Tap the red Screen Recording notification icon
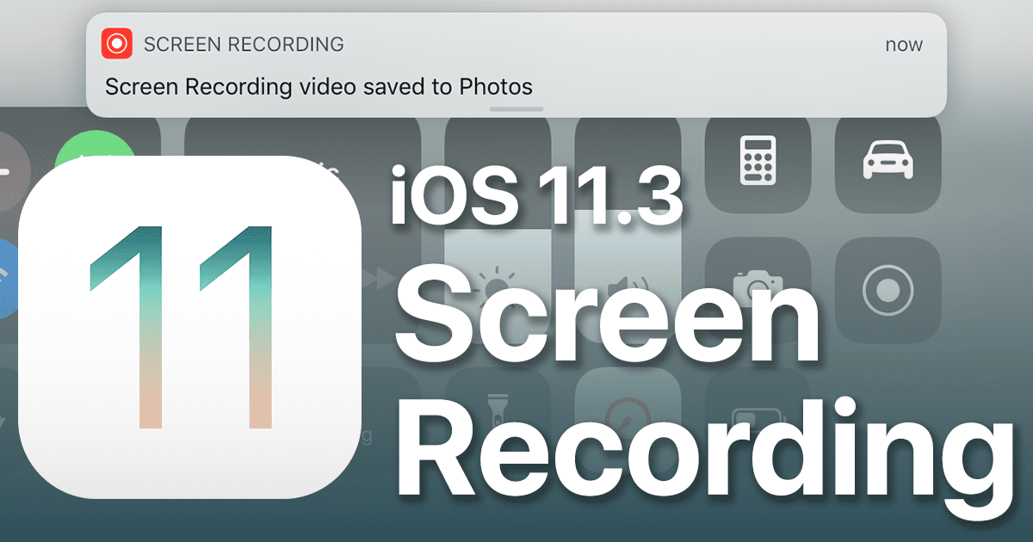1033x542 pixels. click(x=115, y=43)
